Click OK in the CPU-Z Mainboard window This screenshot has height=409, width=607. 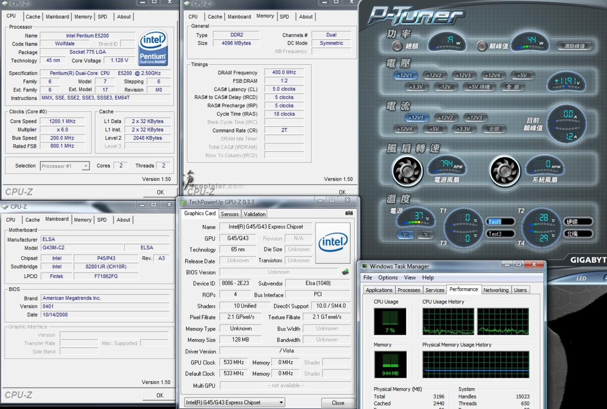tap(160, 395)
